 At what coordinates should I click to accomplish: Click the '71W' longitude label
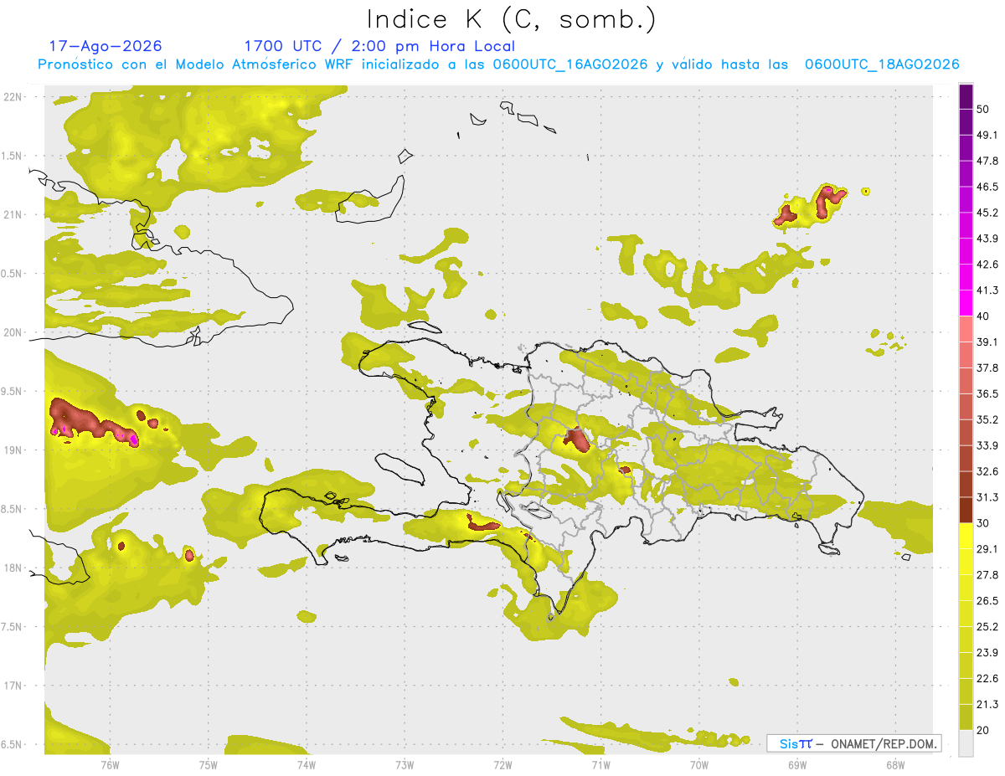600,765
